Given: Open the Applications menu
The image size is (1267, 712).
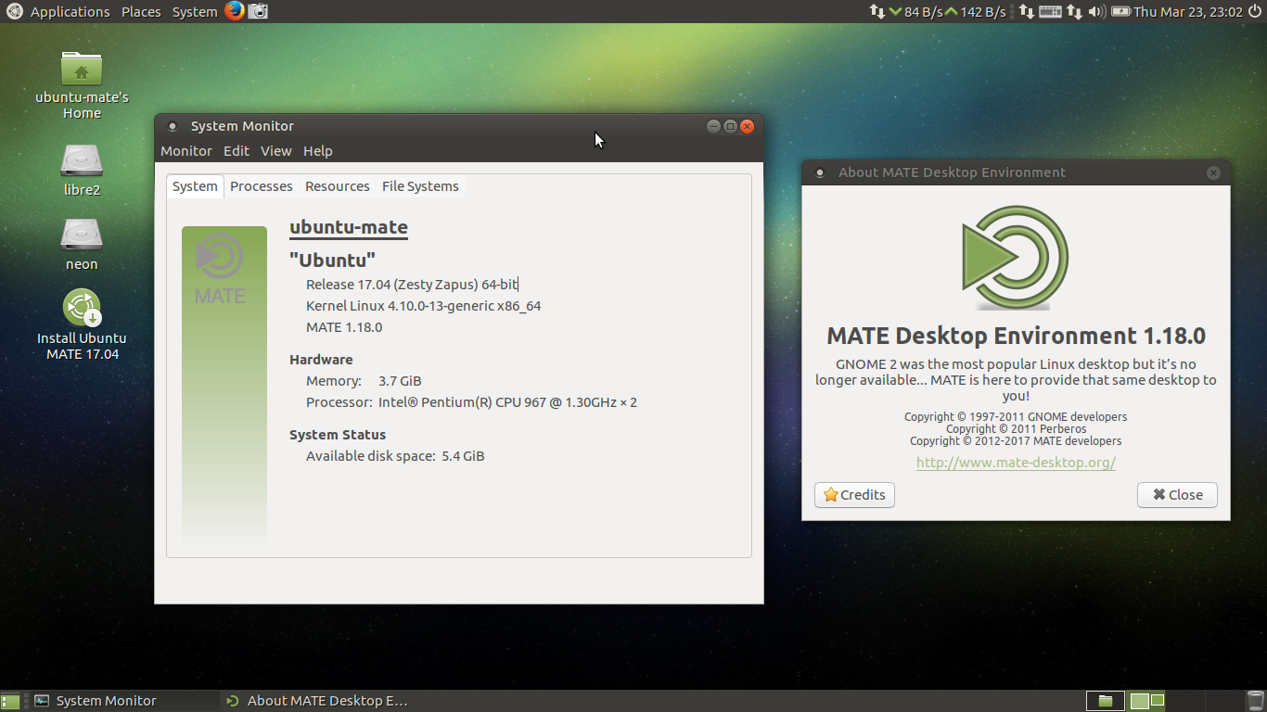Looking at the screenshot, I should [70, 12].
